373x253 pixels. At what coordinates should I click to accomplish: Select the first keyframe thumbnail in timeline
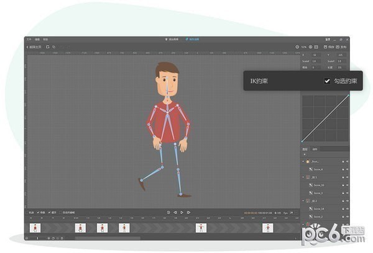point(36,228)
